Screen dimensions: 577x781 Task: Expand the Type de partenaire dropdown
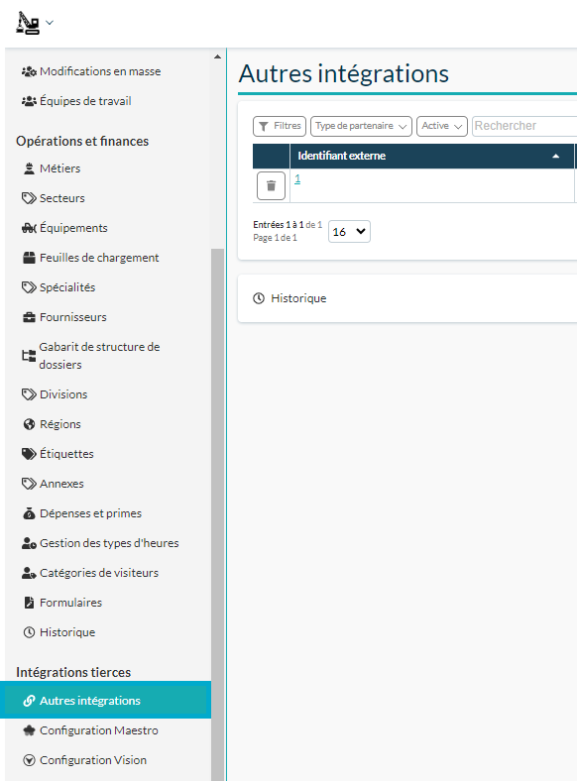point(361,126)
